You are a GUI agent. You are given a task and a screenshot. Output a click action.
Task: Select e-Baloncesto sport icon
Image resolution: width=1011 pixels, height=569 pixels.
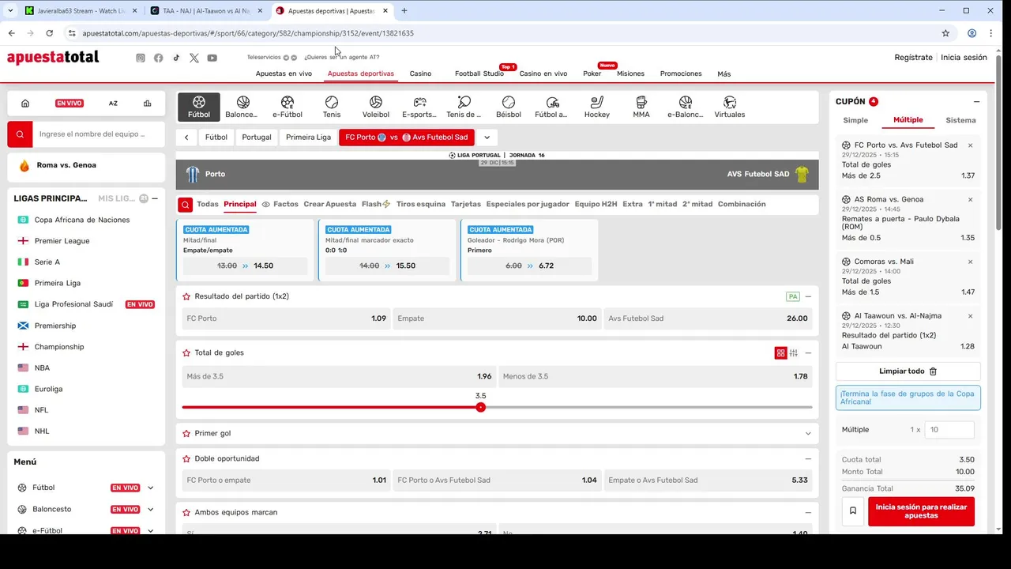coord(685,107)
